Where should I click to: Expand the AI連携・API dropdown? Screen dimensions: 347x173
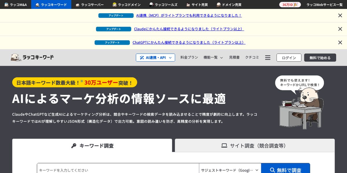(x=155, y=58)
